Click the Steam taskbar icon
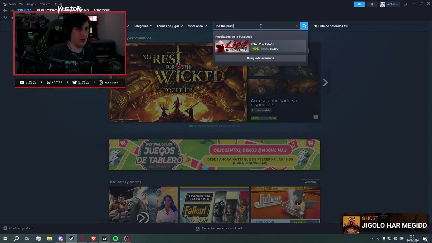432x243 pixels. click(71, 239)
